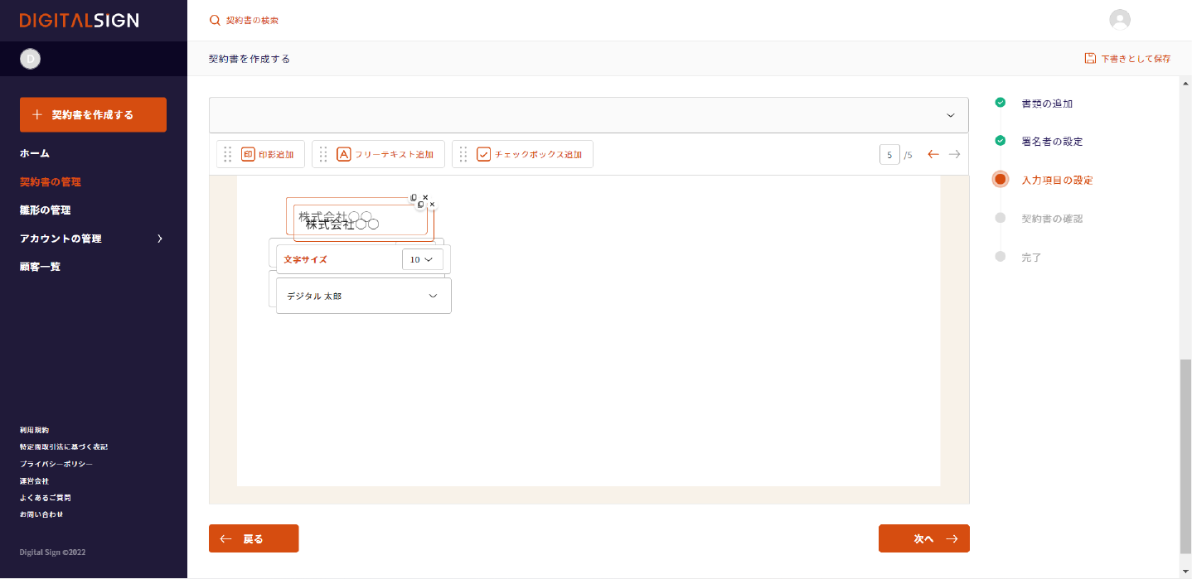Duplicate the front 株式会社〇〇 text field via copy icon
Image resolution: width=1192 pixels, height=579 pixels.
[x=420, y=204]
